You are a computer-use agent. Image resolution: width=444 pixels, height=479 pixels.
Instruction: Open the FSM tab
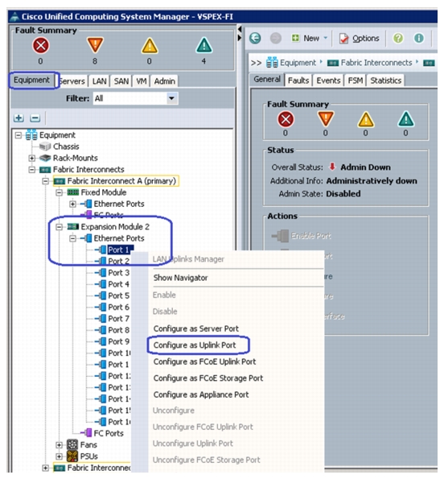356,81
